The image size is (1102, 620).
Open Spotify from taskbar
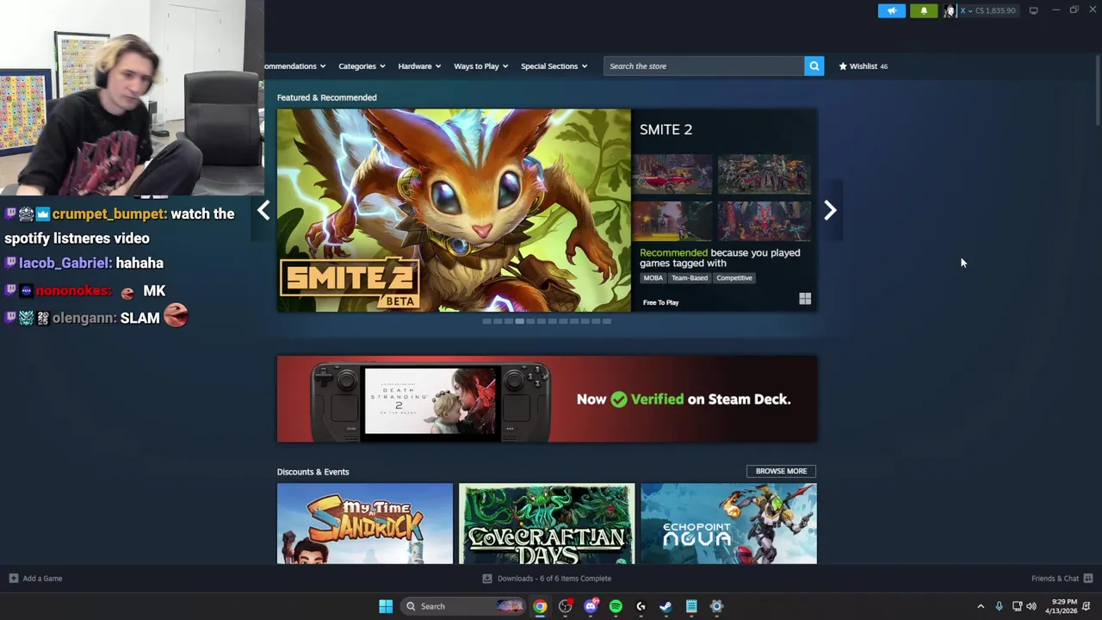[616, 606]
